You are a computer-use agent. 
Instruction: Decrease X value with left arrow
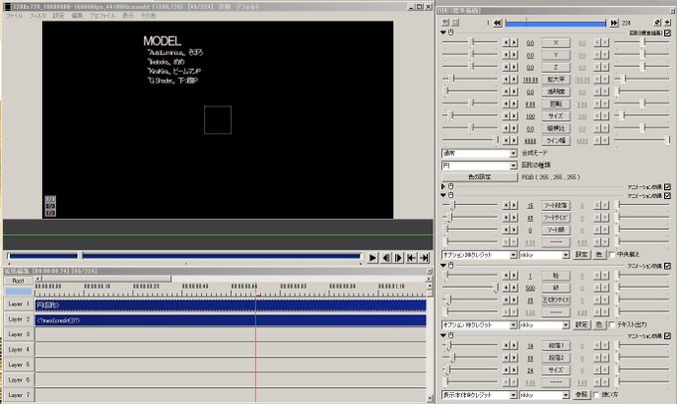(506, 43)
